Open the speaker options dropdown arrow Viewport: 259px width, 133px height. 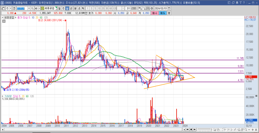click(39, 8)
